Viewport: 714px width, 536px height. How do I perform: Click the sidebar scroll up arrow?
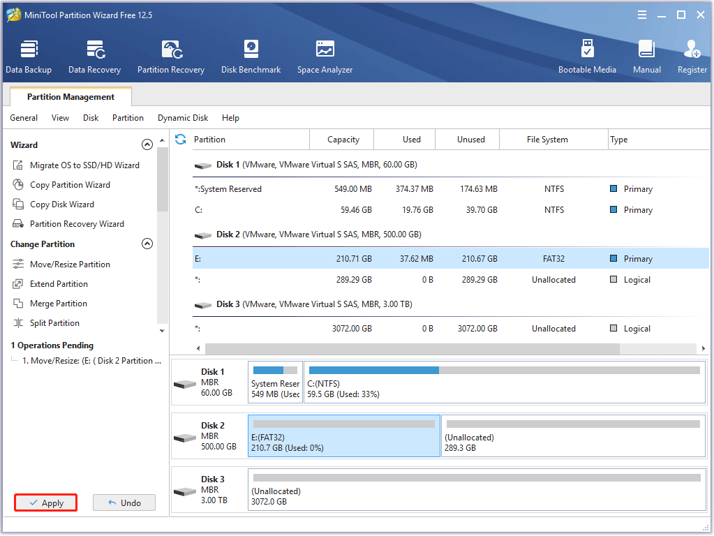pyautogui.click(x=162, y=140)
